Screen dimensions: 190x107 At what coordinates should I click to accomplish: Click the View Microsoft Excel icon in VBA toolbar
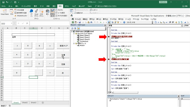pos(73,22)
